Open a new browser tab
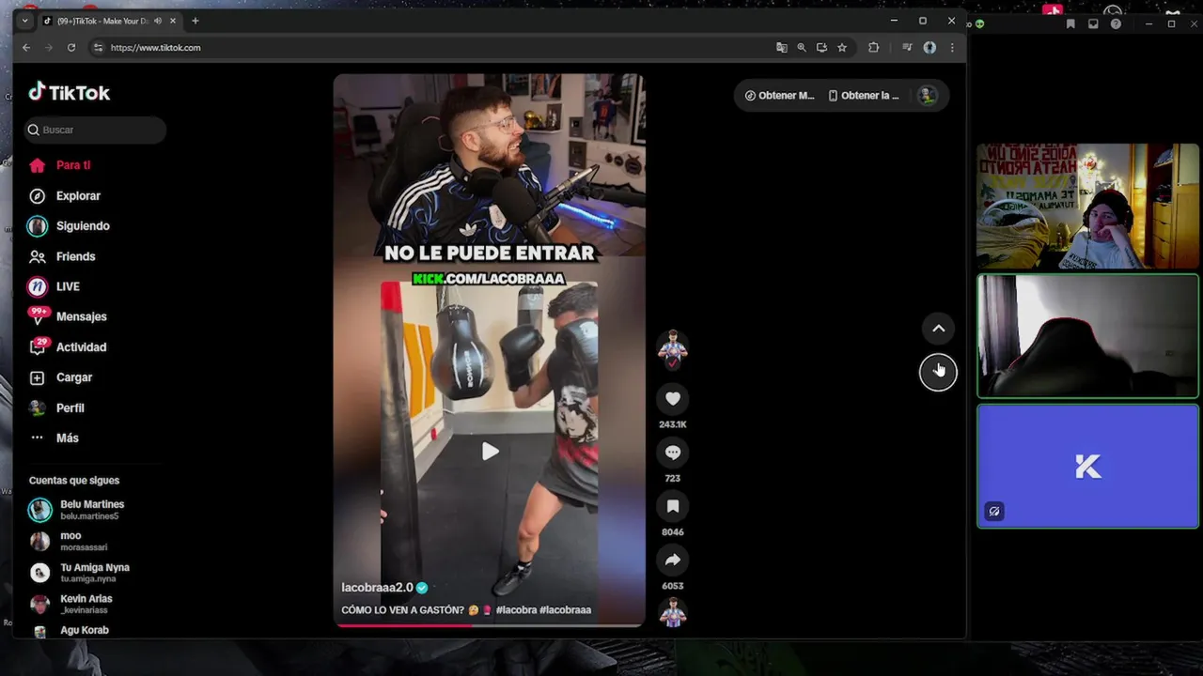The width and height of the screenshot is (1203, 676). click(x=195, y=21)
